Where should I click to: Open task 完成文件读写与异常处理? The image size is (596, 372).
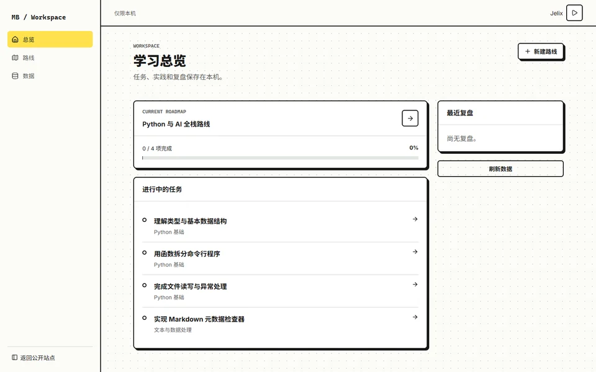[281, 291]
